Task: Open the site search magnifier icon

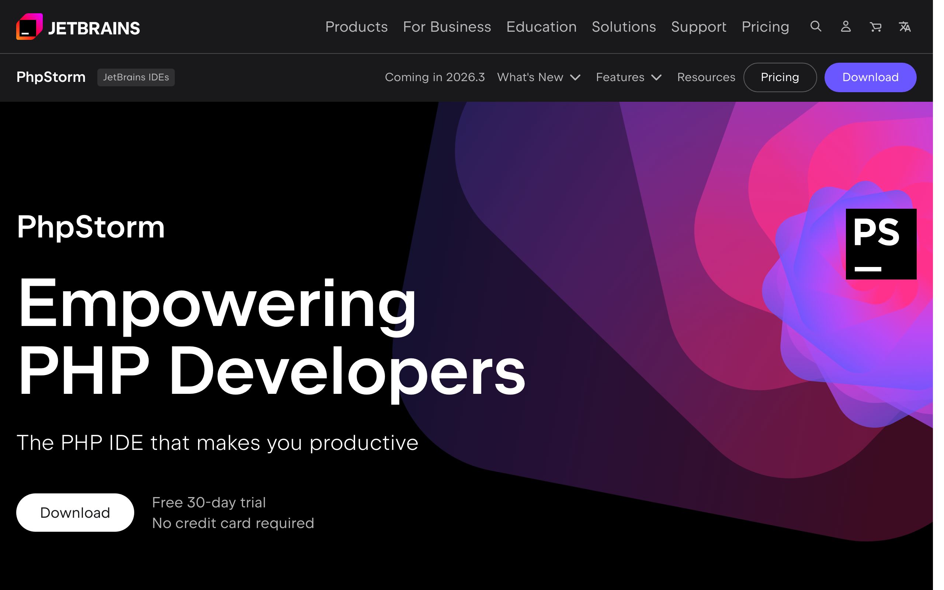Action: (x=816, y=27)
